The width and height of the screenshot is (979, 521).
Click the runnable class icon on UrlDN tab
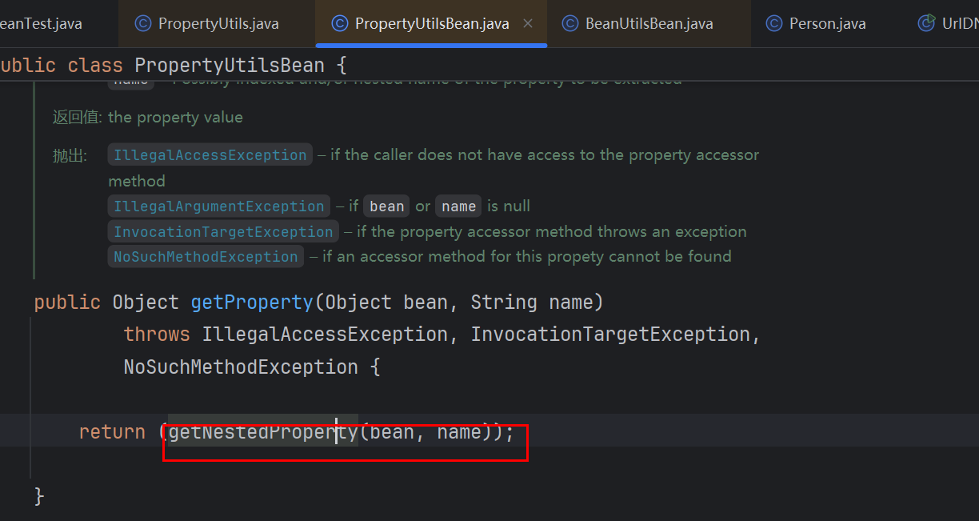[x=927, y=22]
